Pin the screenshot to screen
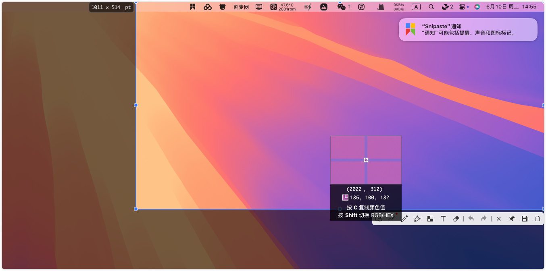Screen dimensions: 546x271 point(511,219)
